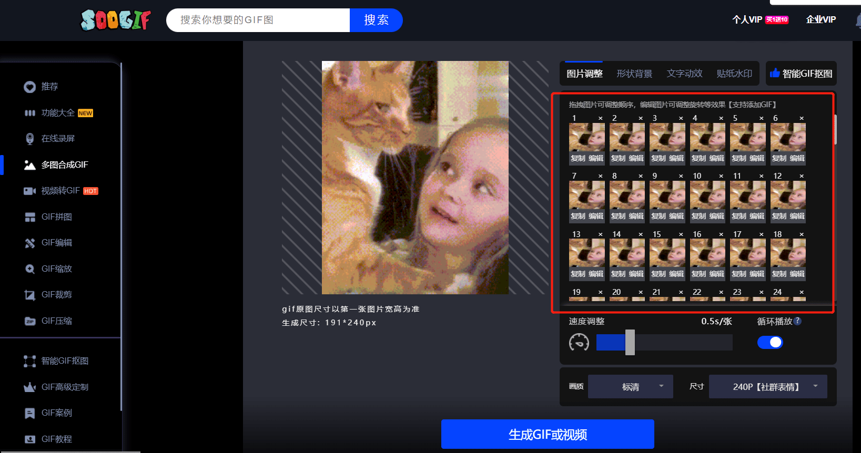The image size is (861, 453).
Task: Open the 在线录屏 screen recorder icon
Action: point(30,139)
